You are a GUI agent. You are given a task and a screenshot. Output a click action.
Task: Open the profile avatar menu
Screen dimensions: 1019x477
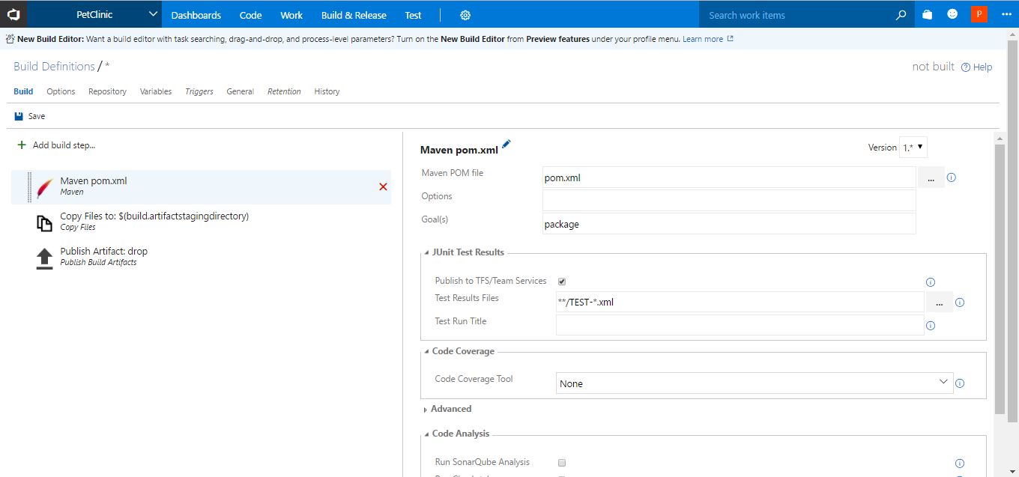tap(979, 14)
